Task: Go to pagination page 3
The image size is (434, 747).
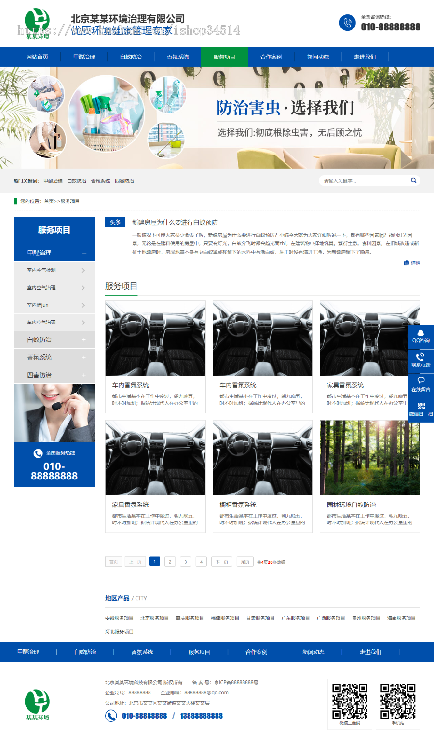Action: [186, 562]
